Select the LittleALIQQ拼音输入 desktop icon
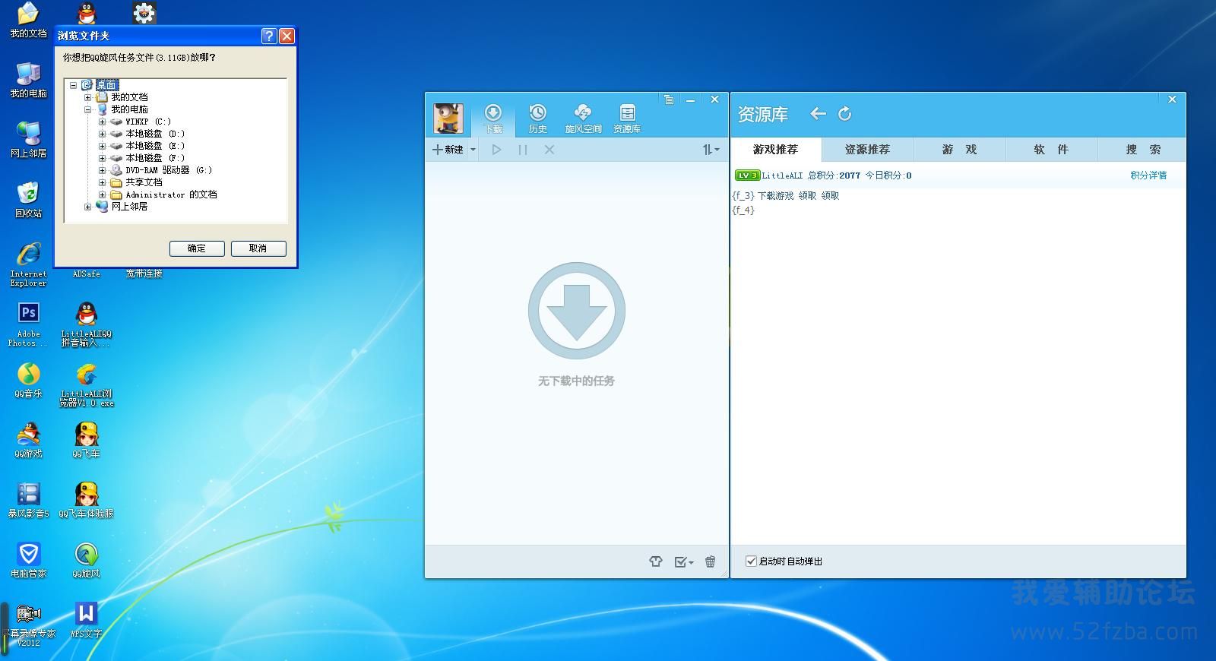The image size is (1216, 661). (87, 324)
